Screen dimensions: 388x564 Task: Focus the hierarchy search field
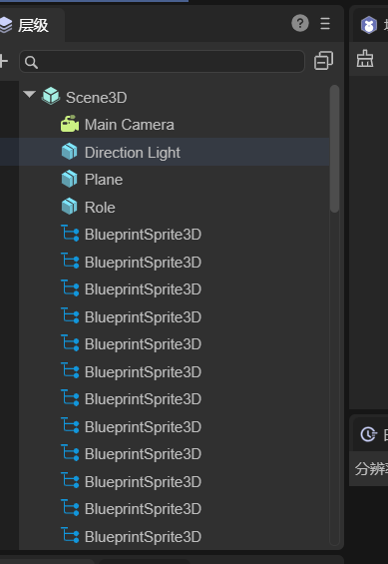click(162, 62)
